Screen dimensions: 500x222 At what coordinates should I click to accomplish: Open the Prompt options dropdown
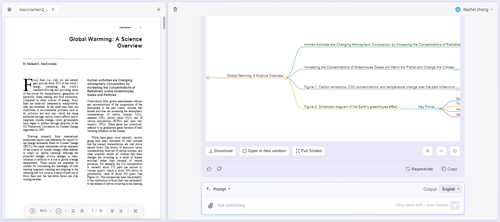[x=219, y=189]
